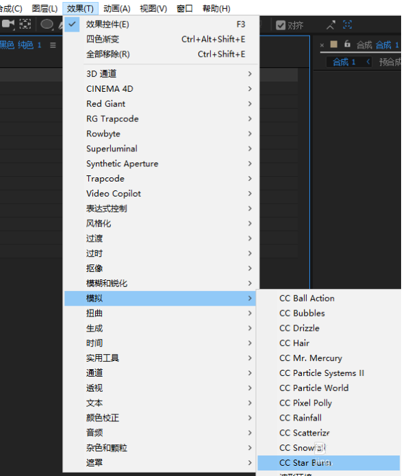Image resolution: width=410 pixels, height=476 pixels.
Task: Open the effect controls panel menu icon
Action: click(x=53, y=45)
